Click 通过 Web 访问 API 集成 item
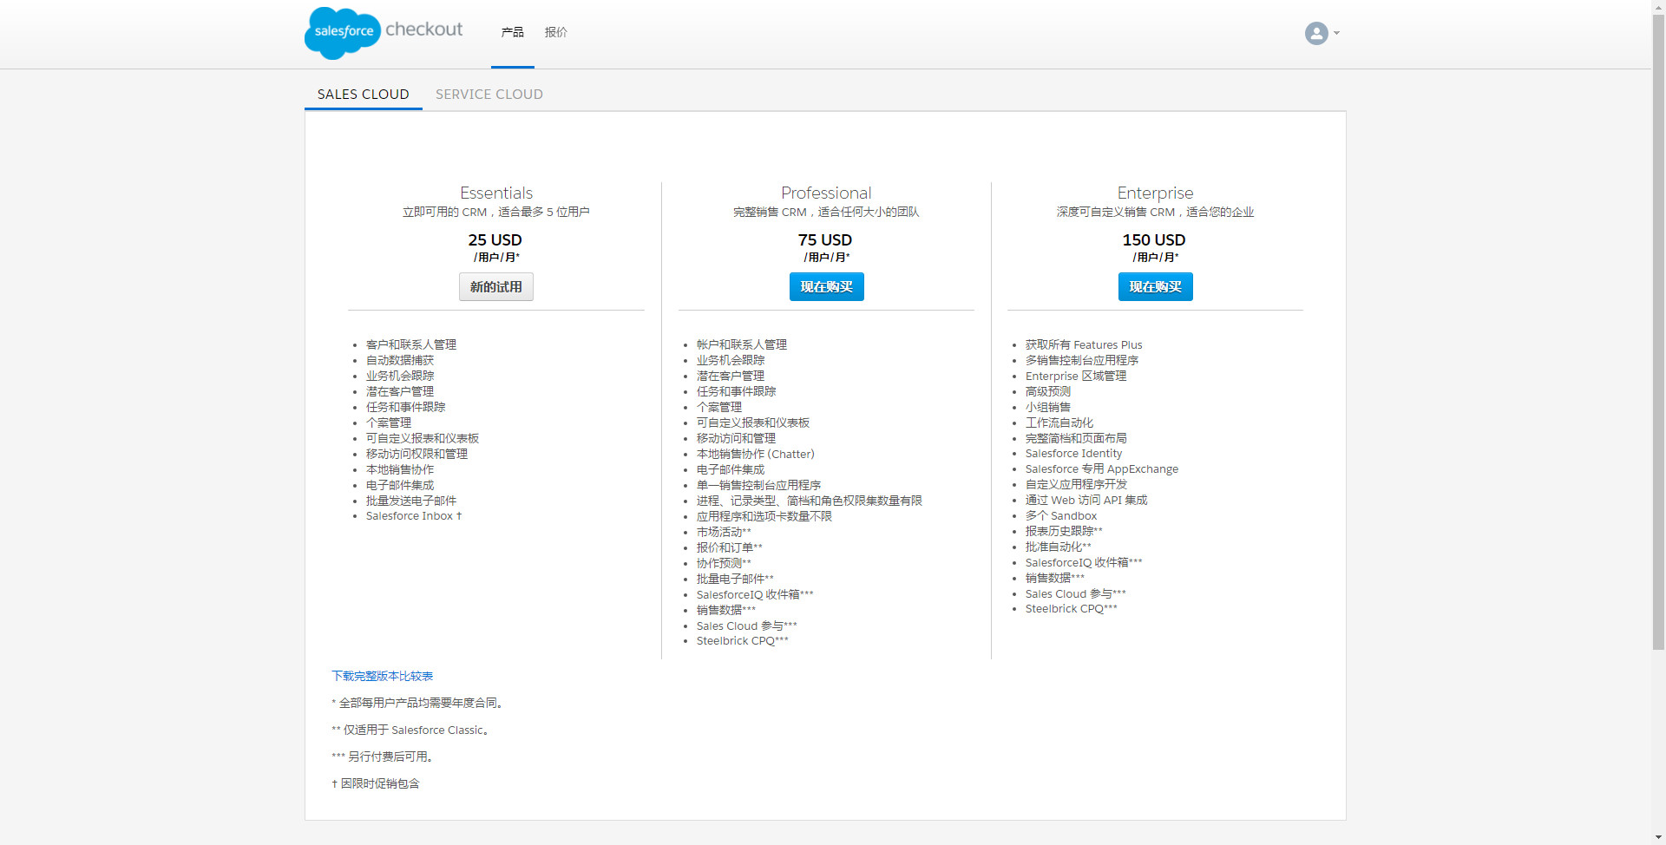Viewport: 1666px width, 845px height. (x=1086, y=501)
